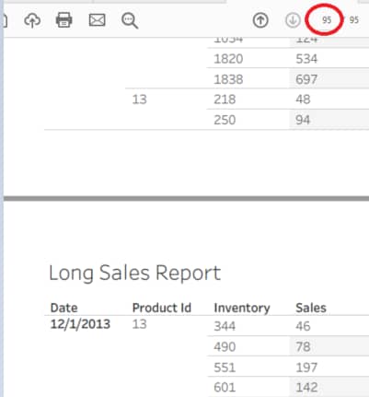Image resolution: width=369 pixels, height=397 pixels.
Task: Click the Sales column header
Action: point(311,308)
